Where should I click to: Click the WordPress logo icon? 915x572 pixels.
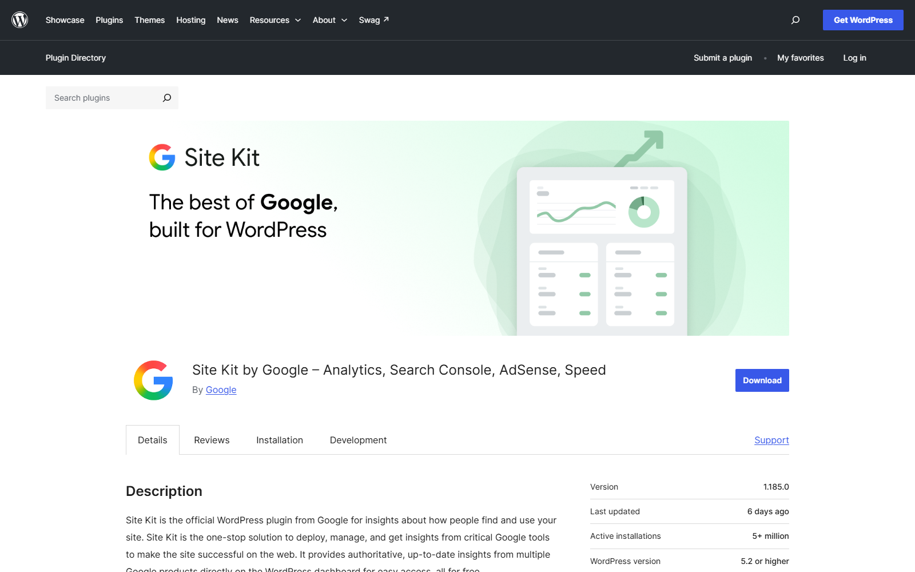click(20, 20)
